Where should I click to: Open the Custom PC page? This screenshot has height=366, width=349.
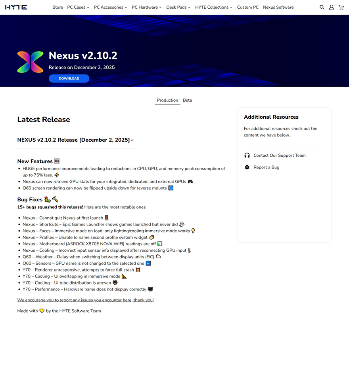248,7
